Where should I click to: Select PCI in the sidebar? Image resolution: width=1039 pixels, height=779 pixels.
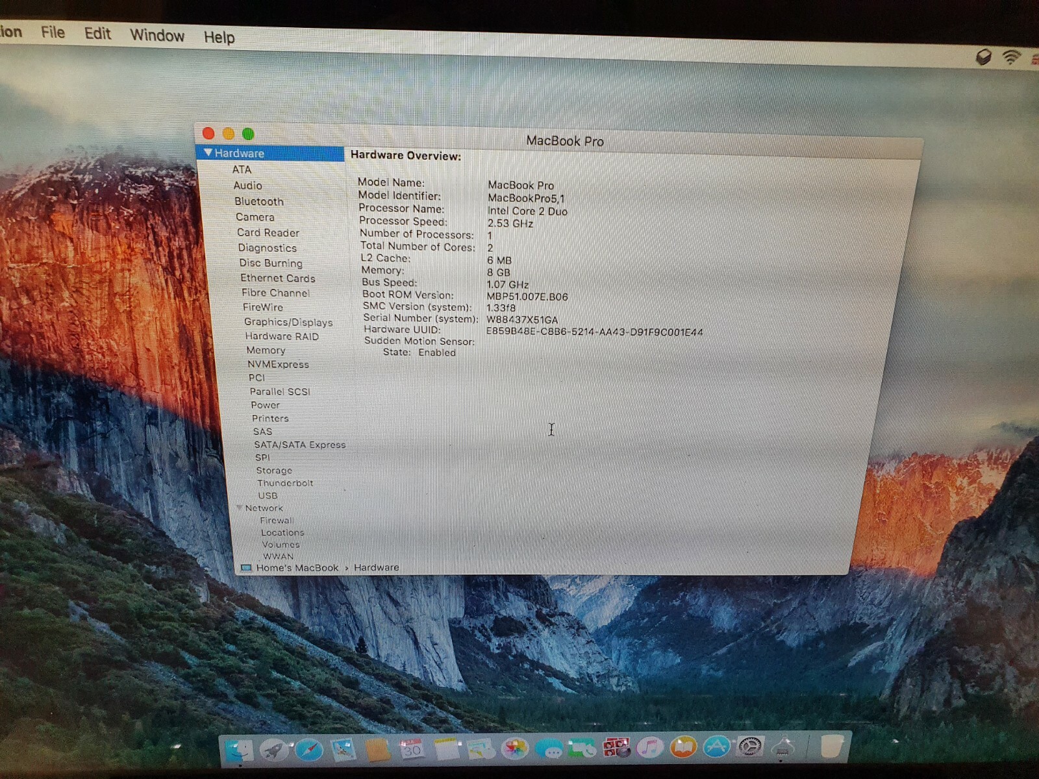(x=257, y=378)
